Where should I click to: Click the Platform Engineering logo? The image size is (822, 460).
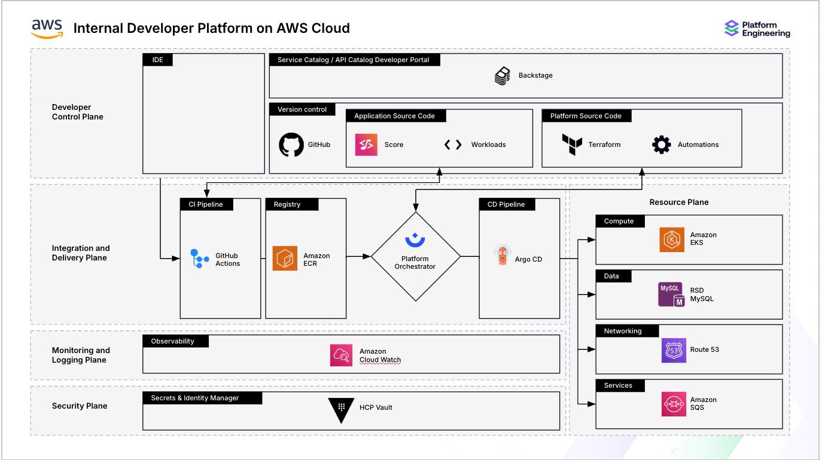757,29
